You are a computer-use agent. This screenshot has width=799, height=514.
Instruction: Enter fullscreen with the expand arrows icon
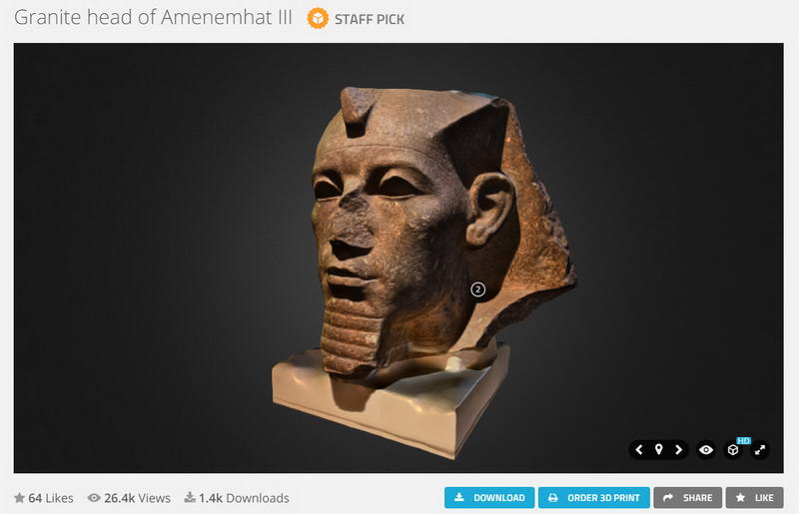pos(760,450)
